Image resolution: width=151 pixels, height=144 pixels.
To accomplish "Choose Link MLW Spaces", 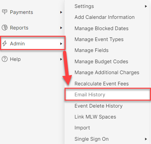I will [95, 117].
